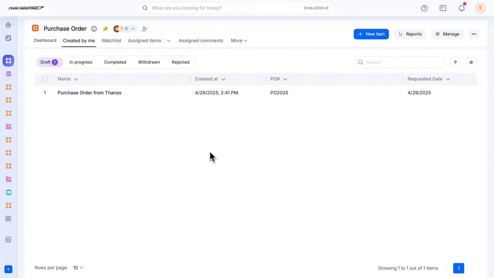Toggle the pin icon beside Purchase Order
Viewport: 494px width, 278px height.
coord(105,29)
